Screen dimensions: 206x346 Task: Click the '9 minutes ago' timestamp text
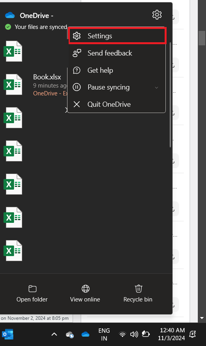(50, 85)
